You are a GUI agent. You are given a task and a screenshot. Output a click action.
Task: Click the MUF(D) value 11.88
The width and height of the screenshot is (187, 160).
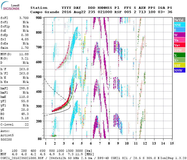coord(24,54)
